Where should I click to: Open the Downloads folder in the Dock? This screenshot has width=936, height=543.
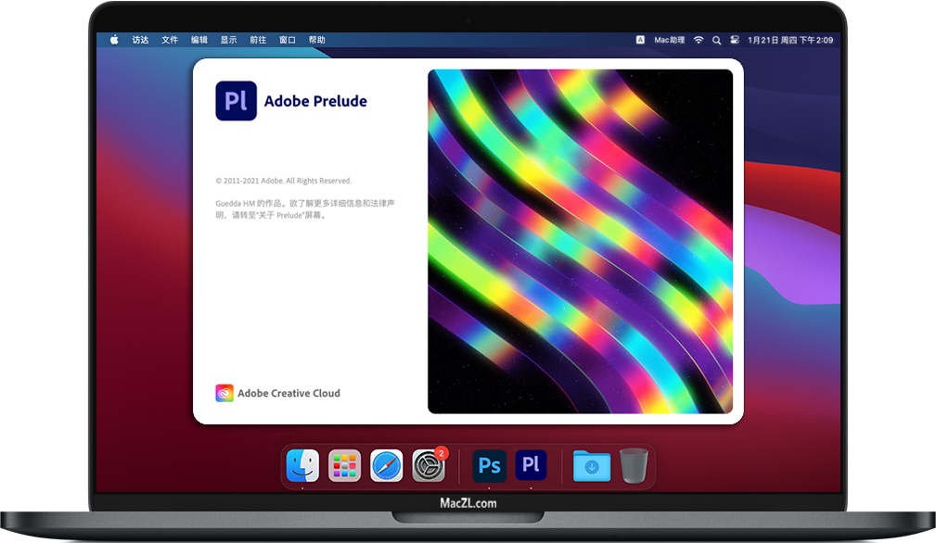(x=591, y=466)
